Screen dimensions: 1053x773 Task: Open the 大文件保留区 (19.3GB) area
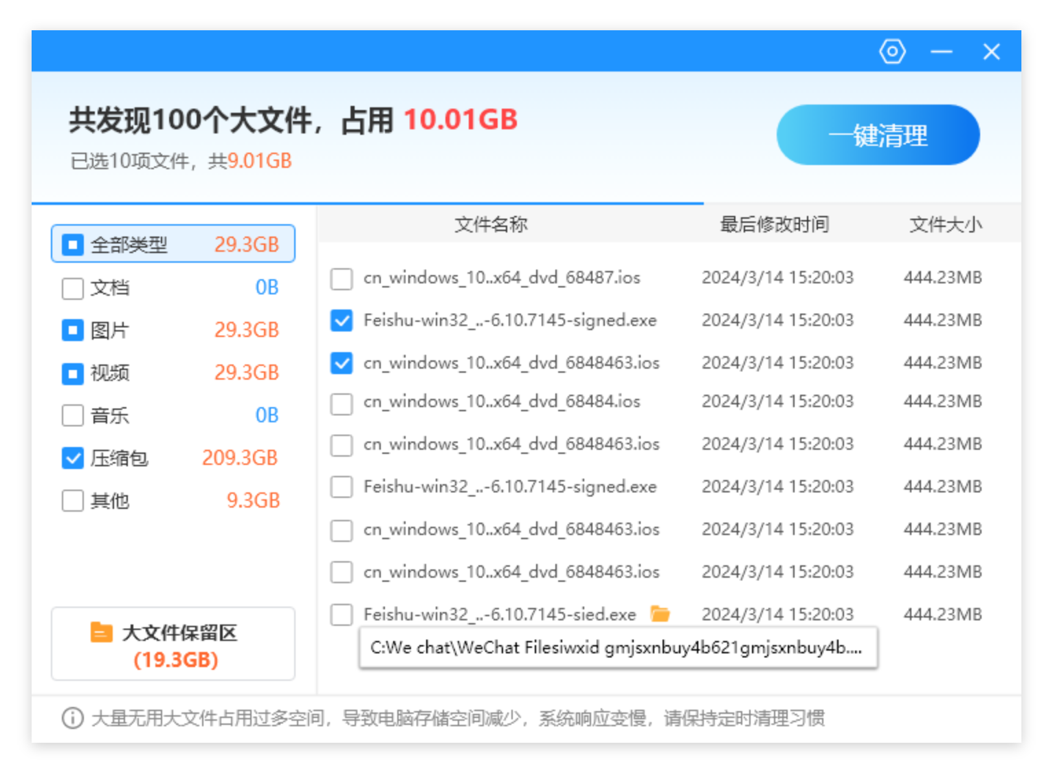[173, 644]
